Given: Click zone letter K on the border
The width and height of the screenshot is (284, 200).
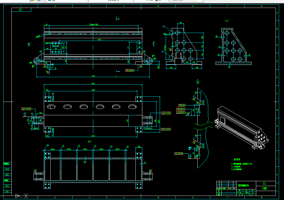Looking at the screenshot, I should click(277, 175).
